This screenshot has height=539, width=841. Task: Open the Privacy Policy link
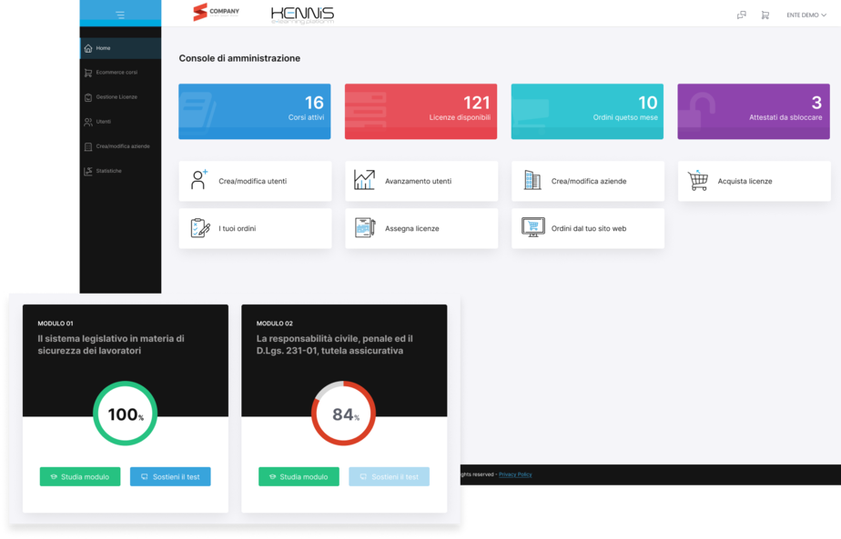click(x=515, y=474)
